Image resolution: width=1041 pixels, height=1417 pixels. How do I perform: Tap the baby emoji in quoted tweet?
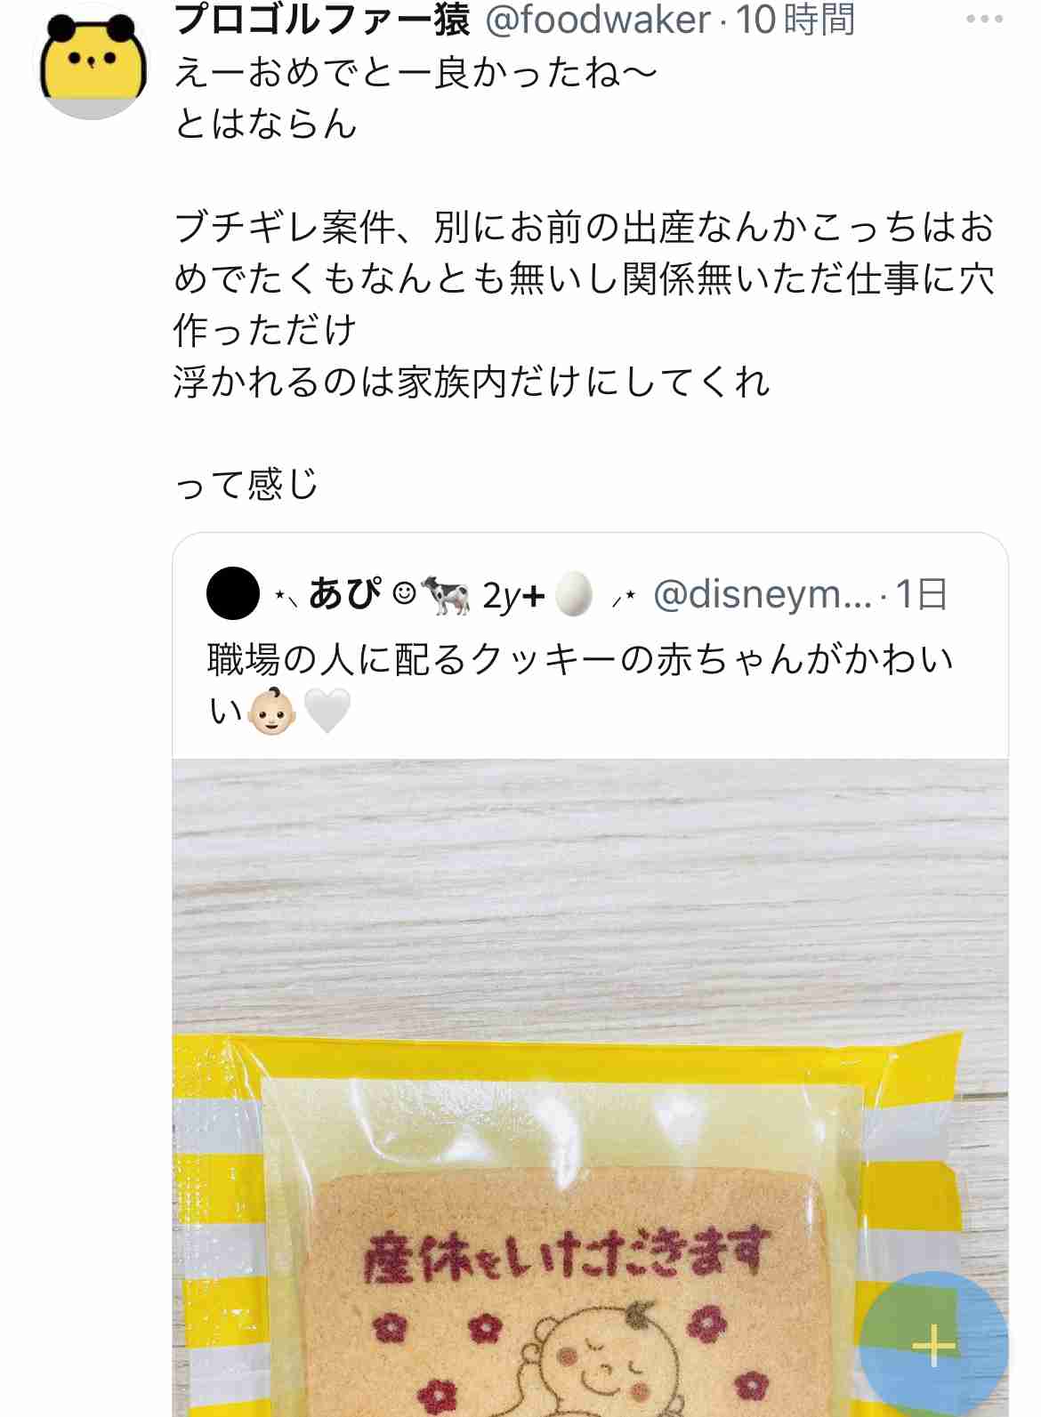tap(271, 712)
